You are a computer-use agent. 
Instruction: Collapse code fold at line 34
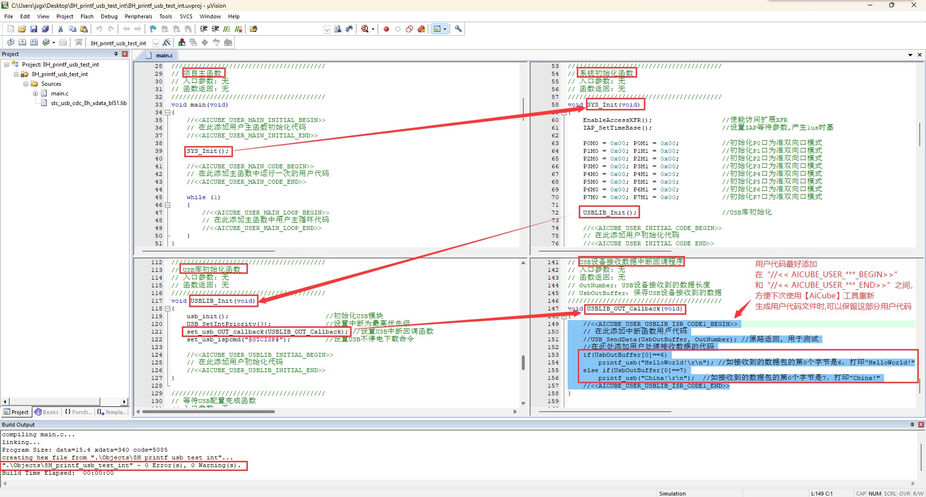pyautogui.click(x=167, y=112)
